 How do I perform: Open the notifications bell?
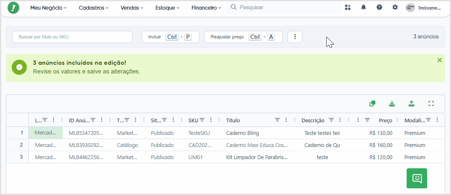point(364,8)
